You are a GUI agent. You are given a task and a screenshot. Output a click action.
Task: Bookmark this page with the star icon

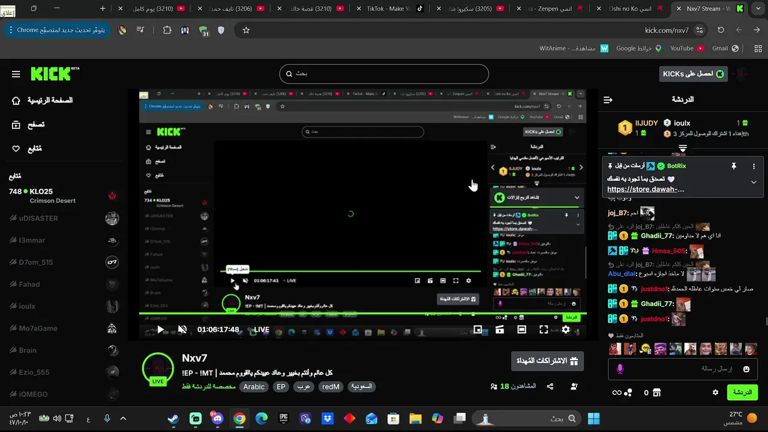point(246,30)
